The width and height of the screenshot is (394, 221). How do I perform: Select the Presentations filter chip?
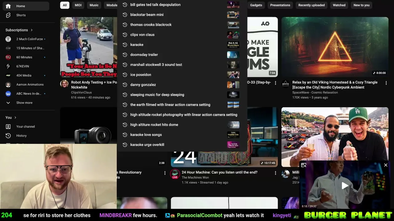tap(280, 5)
